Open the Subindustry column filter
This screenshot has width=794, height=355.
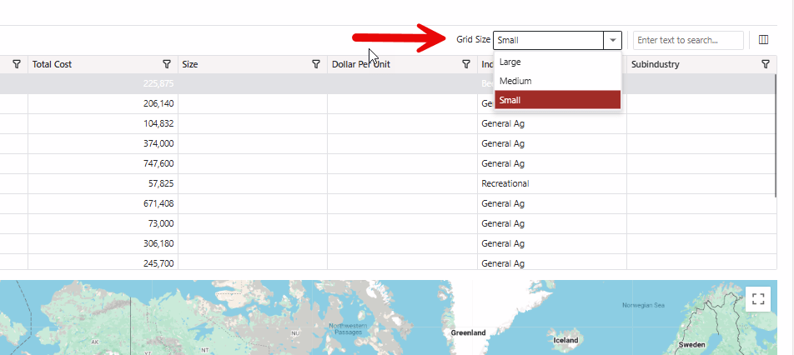[766, 64]
